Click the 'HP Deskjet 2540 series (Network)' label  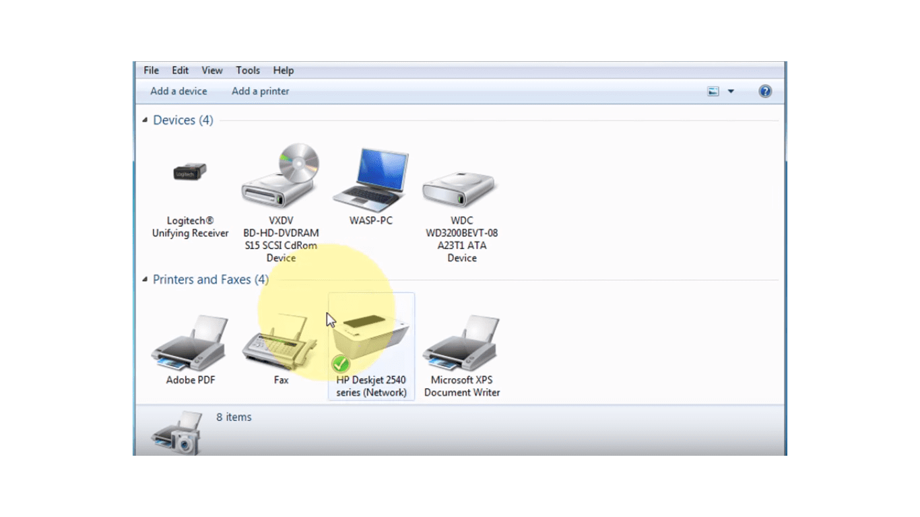point(371,386)
